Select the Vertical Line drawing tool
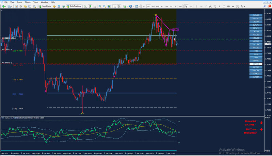 coord(197,6)
